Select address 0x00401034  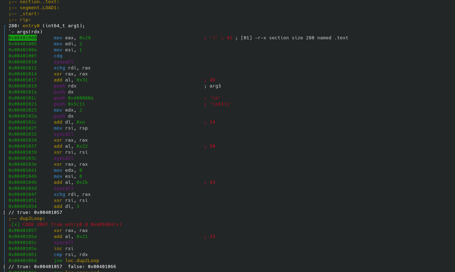(23, 140)
